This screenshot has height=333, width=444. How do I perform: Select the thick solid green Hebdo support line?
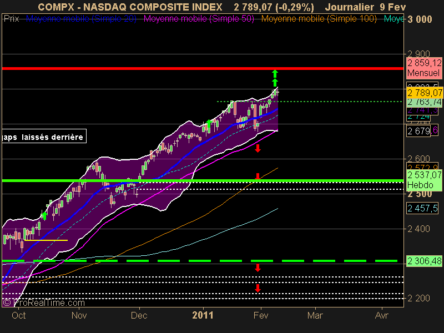pyautogui.click(x=203, y=181)
